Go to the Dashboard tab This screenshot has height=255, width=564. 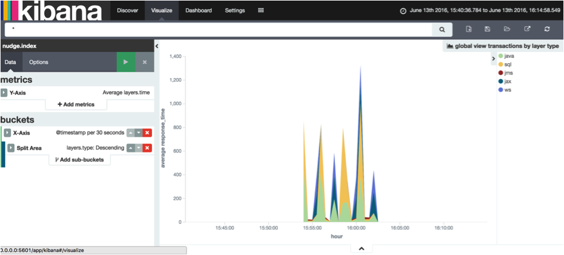pos(199,11)
